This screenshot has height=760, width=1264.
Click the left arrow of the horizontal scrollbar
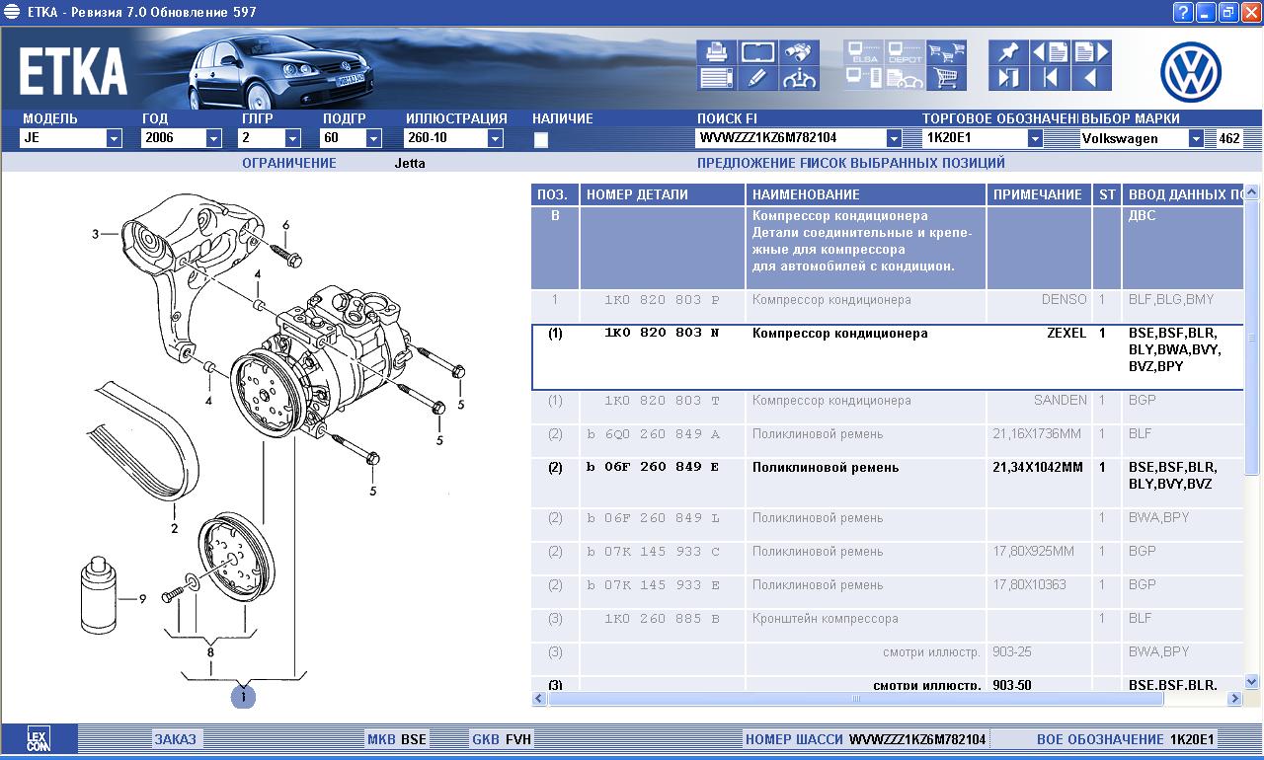click(539, 699)
